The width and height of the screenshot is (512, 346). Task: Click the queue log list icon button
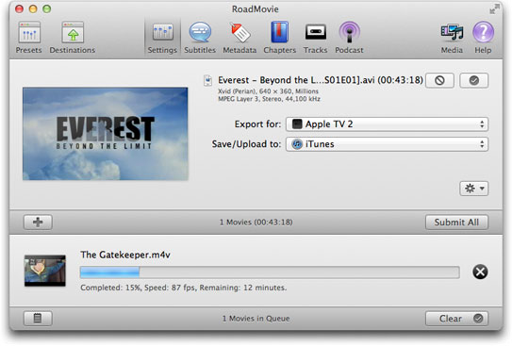pos(38,319)
